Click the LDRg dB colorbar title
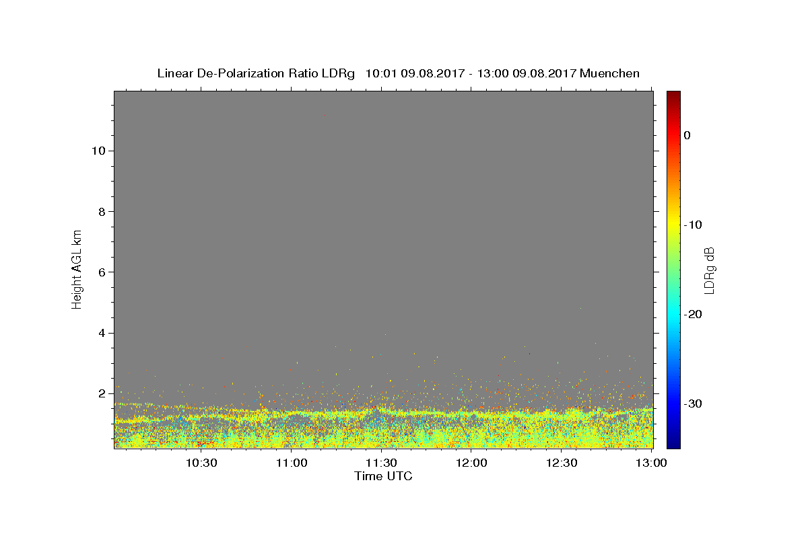 pyautogui.click(x=709, y=270)
